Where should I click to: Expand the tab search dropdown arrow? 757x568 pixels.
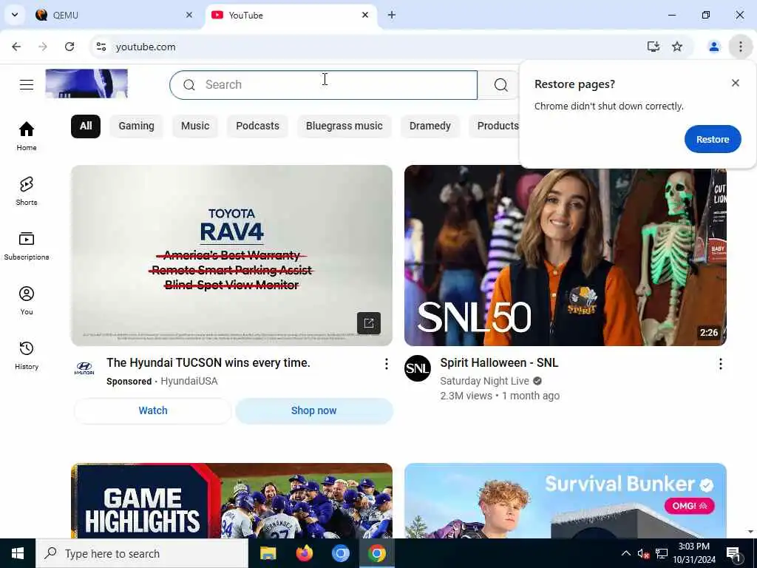click(15, 15)
